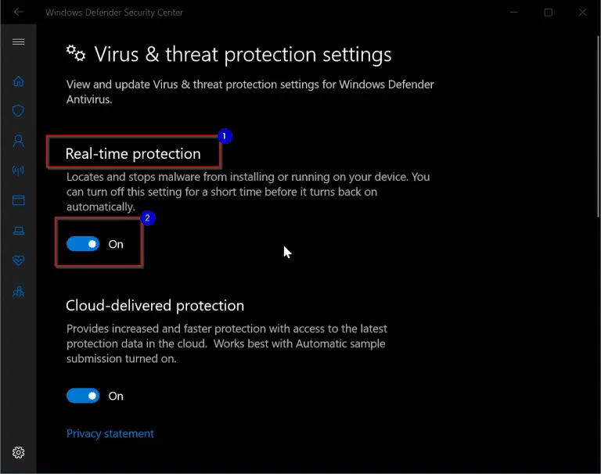Open Family options people icon
601x474 pixels.
(x=19, y=292)
